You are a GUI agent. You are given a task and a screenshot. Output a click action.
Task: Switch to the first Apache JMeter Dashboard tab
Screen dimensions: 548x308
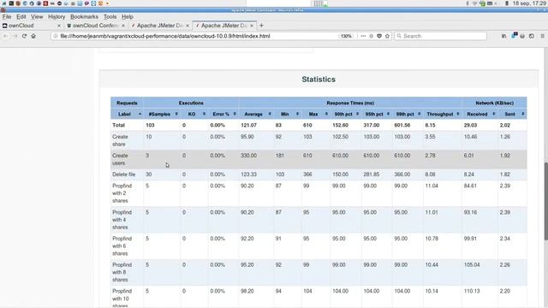tap(160, 26)
